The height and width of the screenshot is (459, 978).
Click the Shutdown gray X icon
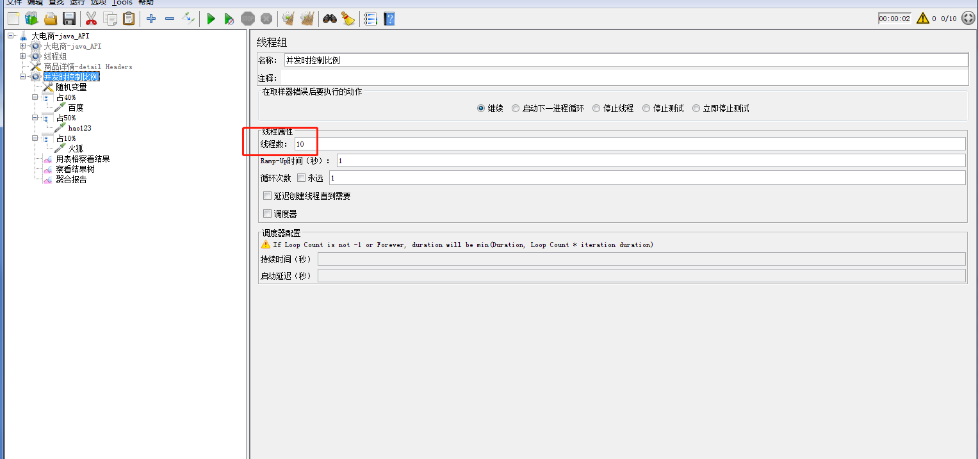pyautogui.click(x=266, y=19)
